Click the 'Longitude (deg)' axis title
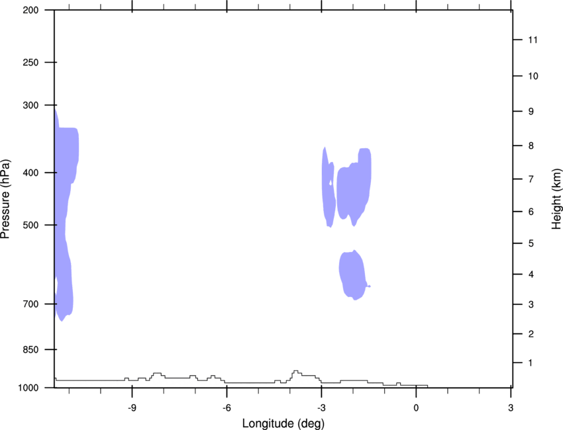 (283, 423)
